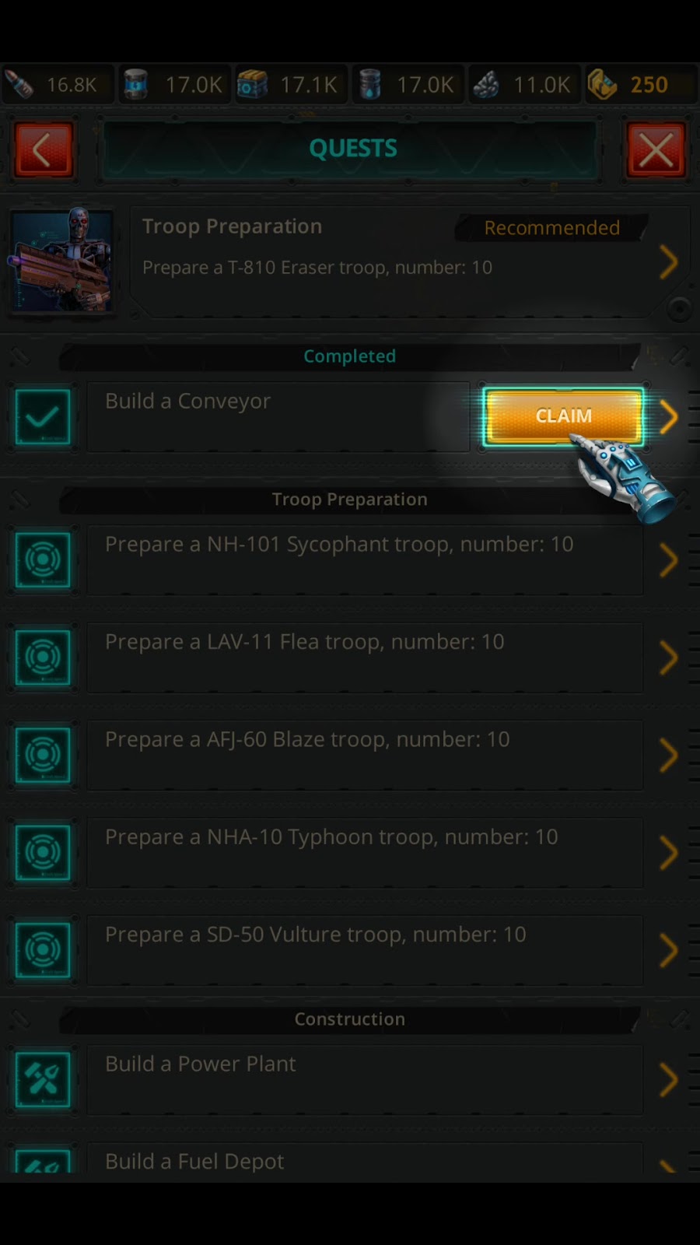Select the NHA-10 Typhoon target icon
This screenshot has width=700, height=1245.
click(43, 853)
